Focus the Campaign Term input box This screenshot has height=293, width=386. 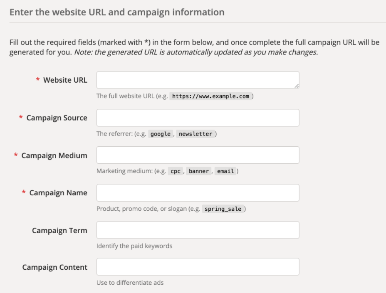click(x=198, y=230)
